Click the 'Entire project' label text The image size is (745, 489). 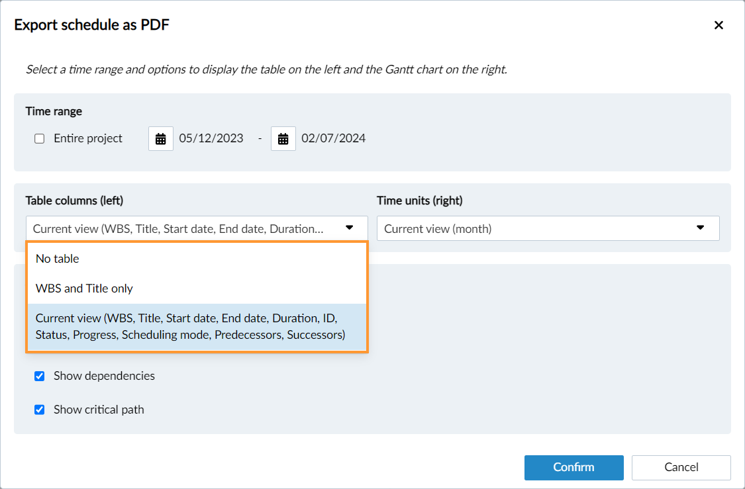point(88,139)
